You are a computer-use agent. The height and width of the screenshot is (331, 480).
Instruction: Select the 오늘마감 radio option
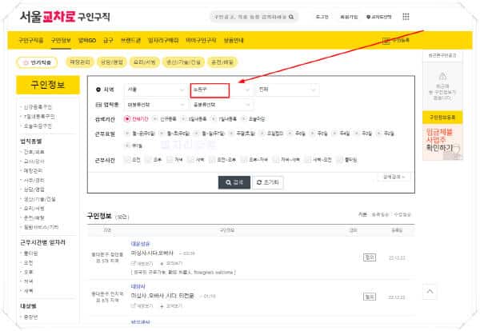pyautogui.click(x=244, y=118)
